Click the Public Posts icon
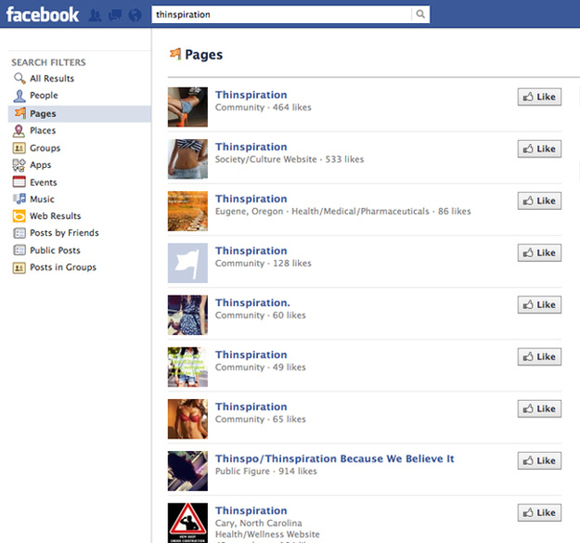Screen dimensions: 580x543 (19, 250)
